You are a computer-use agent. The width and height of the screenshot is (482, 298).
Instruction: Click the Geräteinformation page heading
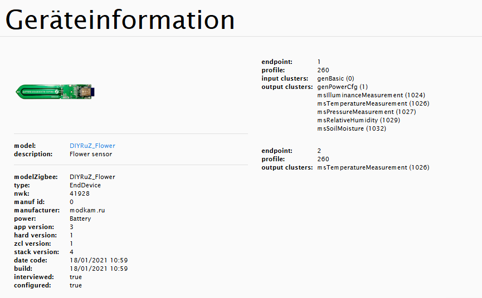120,20
